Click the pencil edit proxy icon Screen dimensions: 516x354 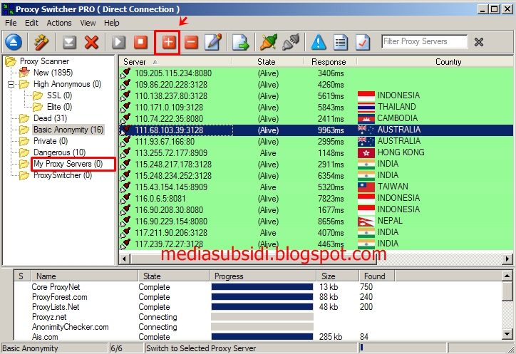(x=213, y=42)
